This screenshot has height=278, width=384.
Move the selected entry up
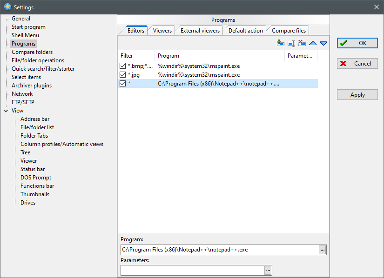click(313, 43)
